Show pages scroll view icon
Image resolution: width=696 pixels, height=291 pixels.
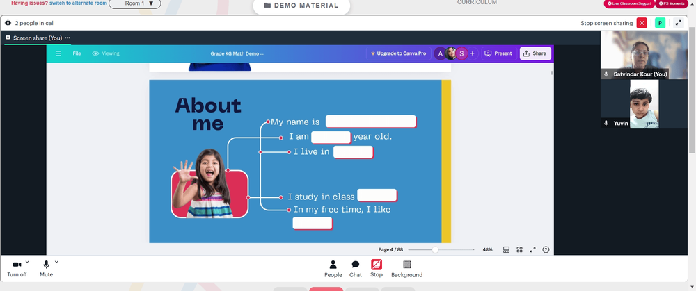(x=506, y=250)
